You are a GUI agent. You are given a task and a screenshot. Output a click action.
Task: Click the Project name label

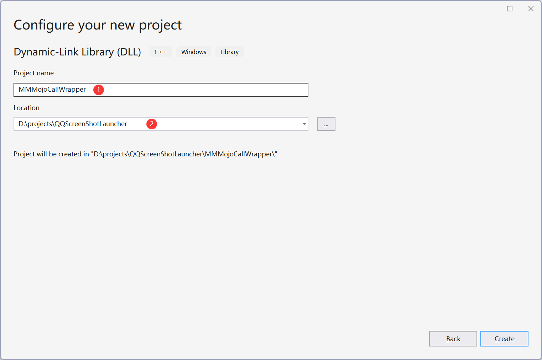point(33,73)
